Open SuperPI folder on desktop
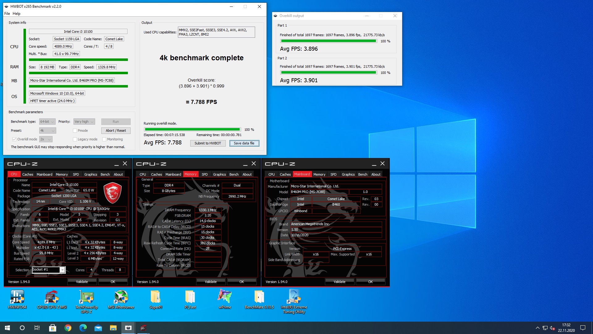The height and width of the screenshot is (334, 593). (x=156, y=299)
